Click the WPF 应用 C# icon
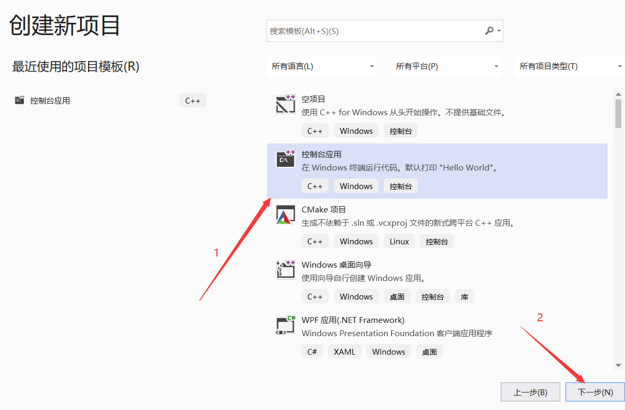 [x=285, y=324]
